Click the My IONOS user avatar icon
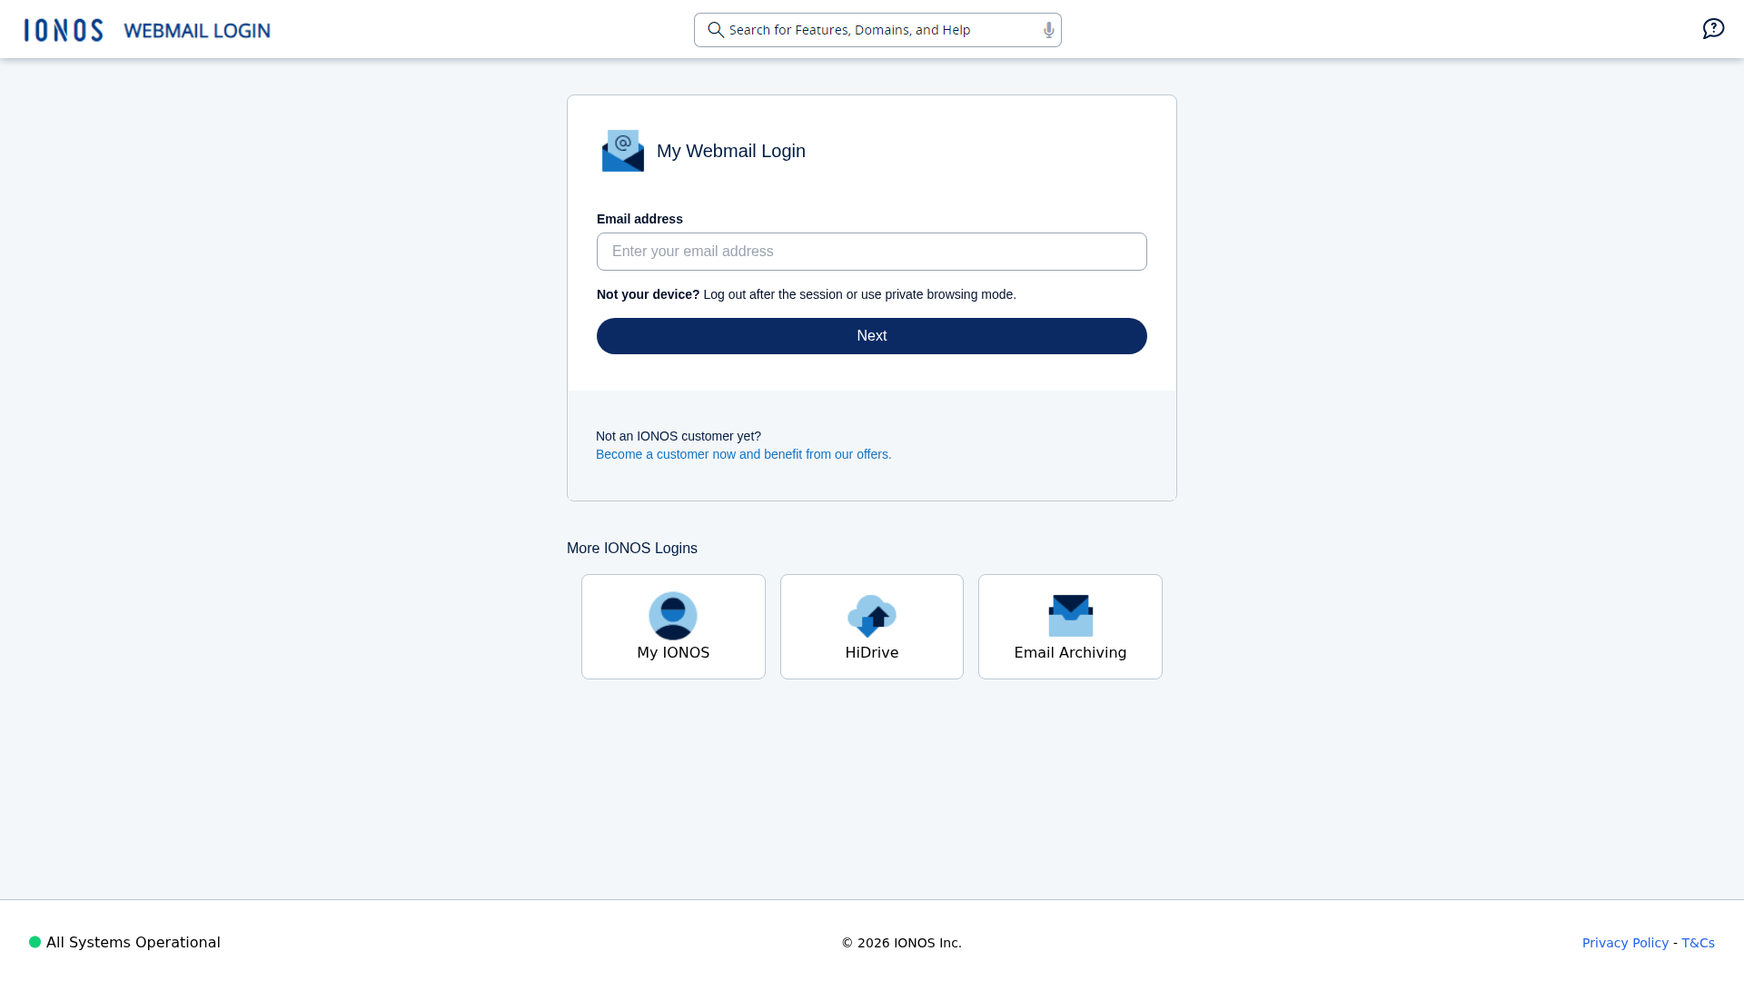The width and height of the screenshot is (1744, 981). pos(673,616)
